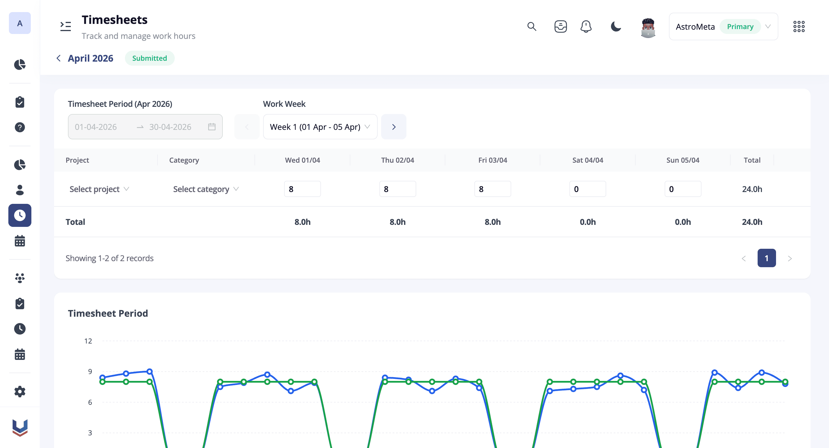This screenshot has height=448, width=829.
Task: Click the Sun 05/04 column header
Action: (x=683, y=160)
